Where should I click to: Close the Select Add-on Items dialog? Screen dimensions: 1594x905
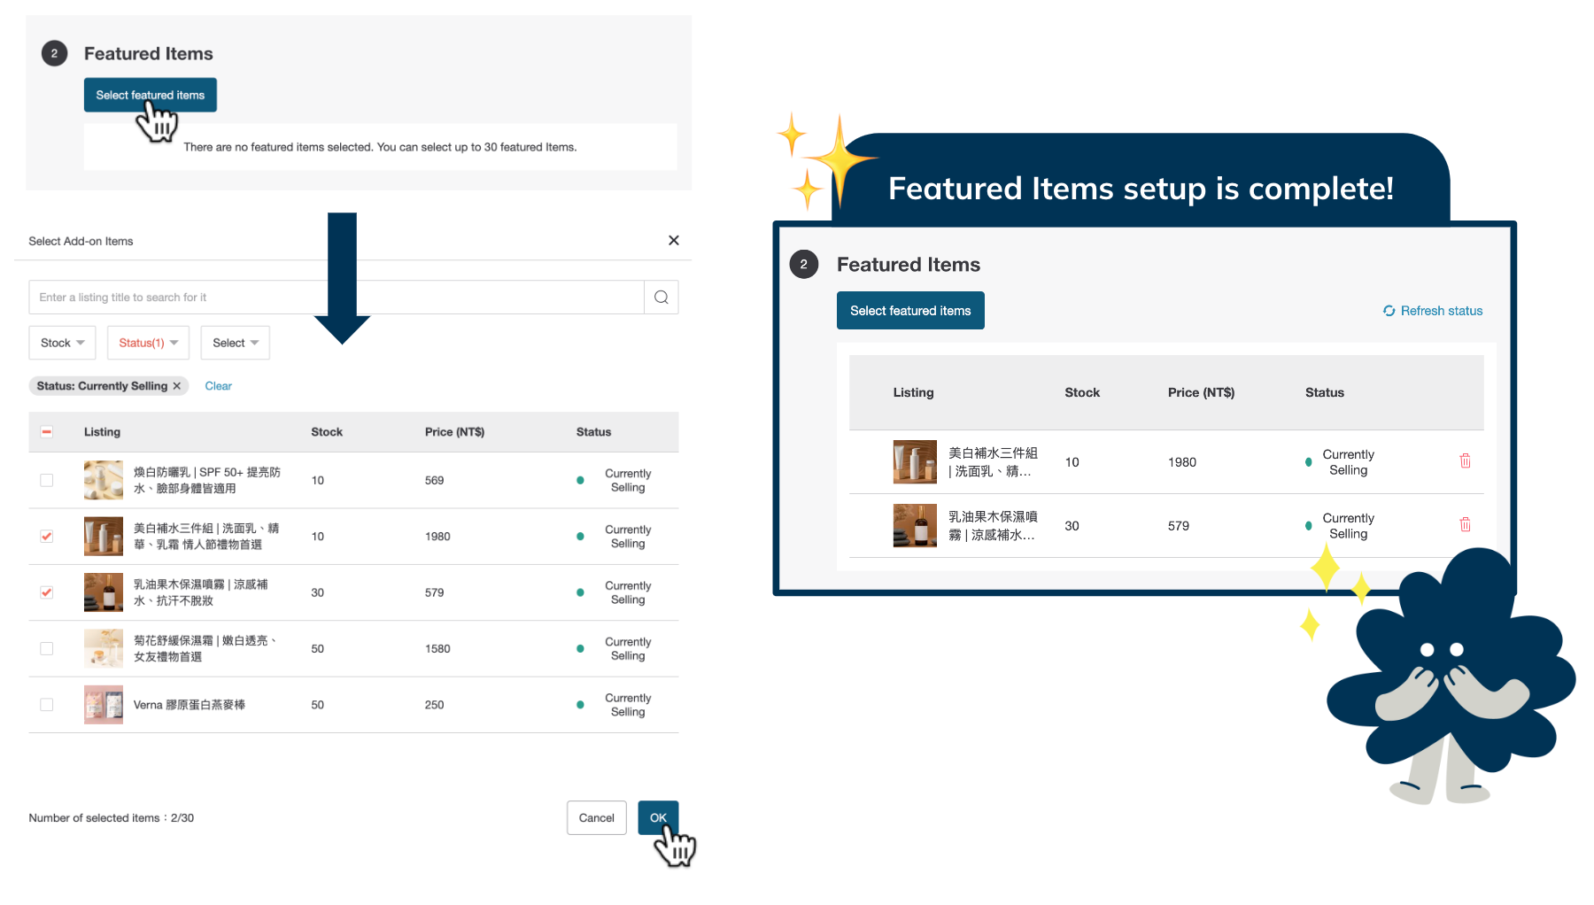click(673, 240)
